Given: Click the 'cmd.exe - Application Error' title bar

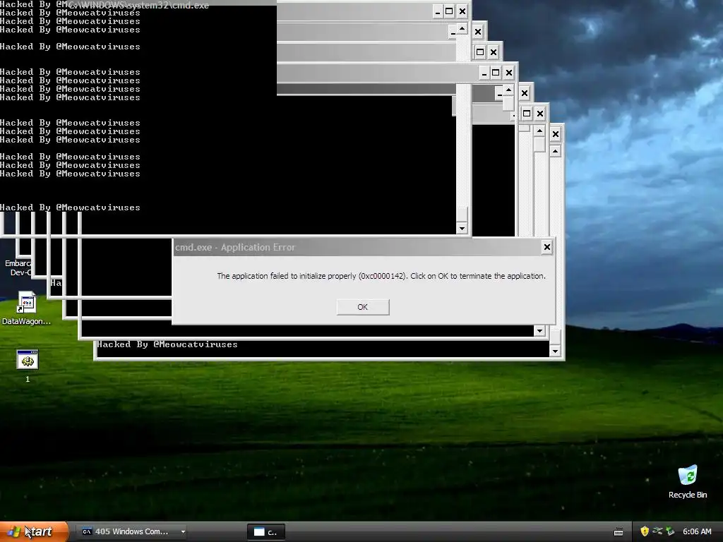Looking at the screenshot, I should [x=357, y=248].
